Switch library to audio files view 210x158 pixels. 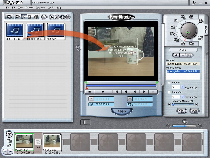click(24, 17)
